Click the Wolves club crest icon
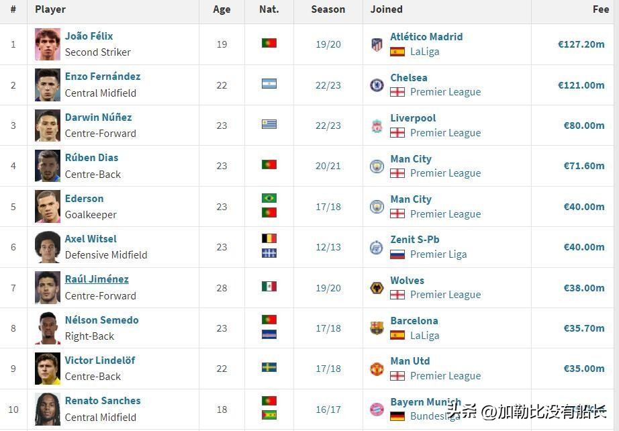This screenshot has height=431, width=619. [377, 287]
